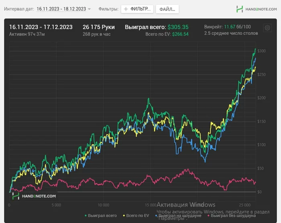Click the EV total value $266.54

point(180,34)
